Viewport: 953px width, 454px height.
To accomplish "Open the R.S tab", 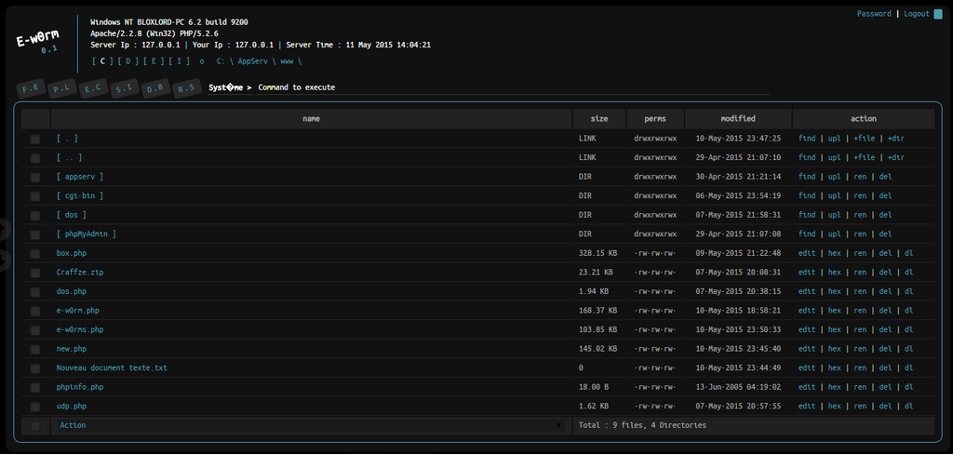I will 186,88.
